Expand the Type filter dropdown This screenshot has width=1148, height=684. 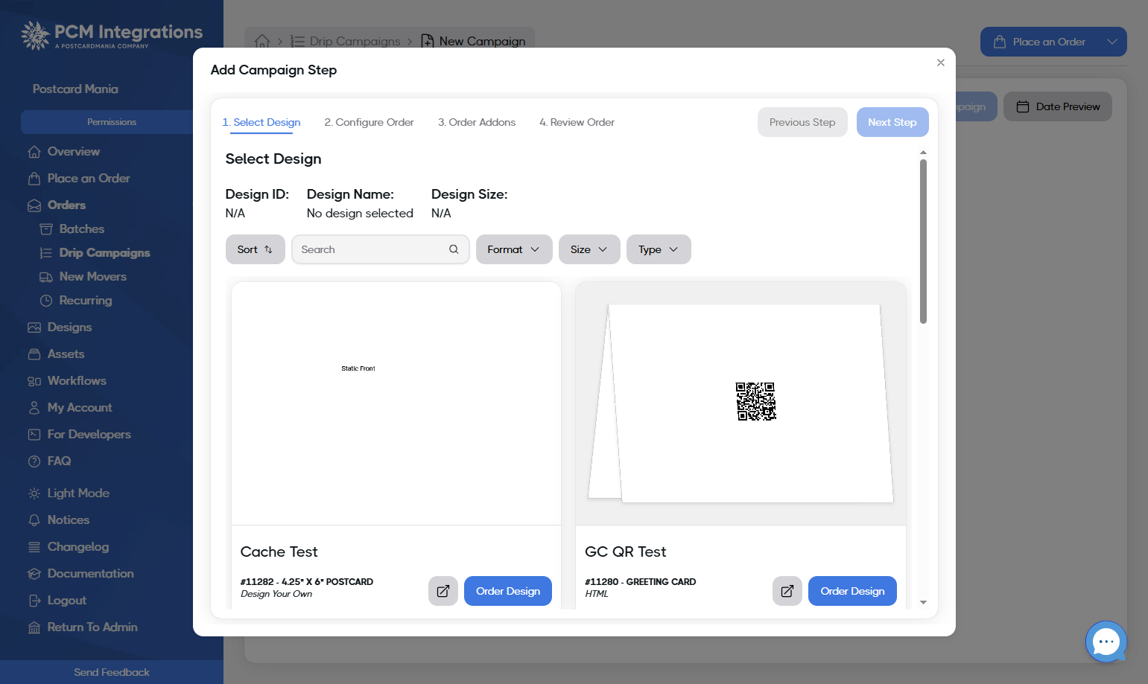point(659,249)
